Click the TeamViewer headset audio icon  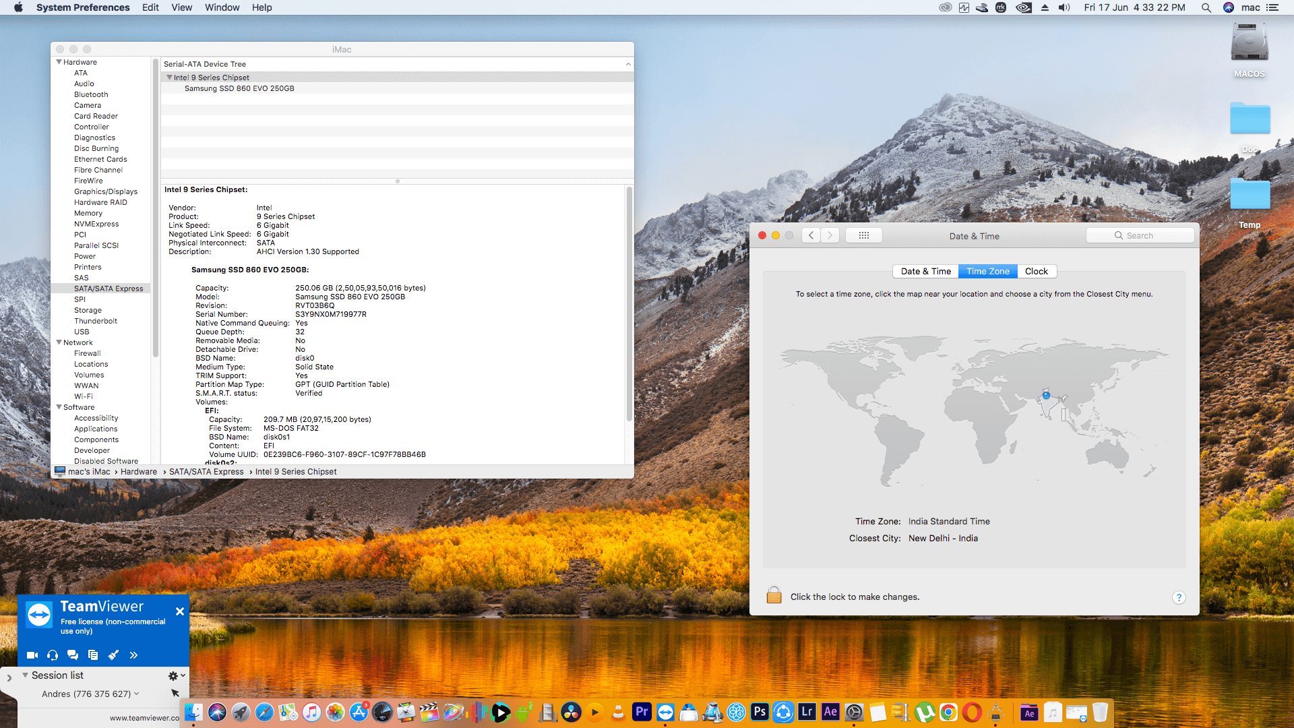coord(53,655)
